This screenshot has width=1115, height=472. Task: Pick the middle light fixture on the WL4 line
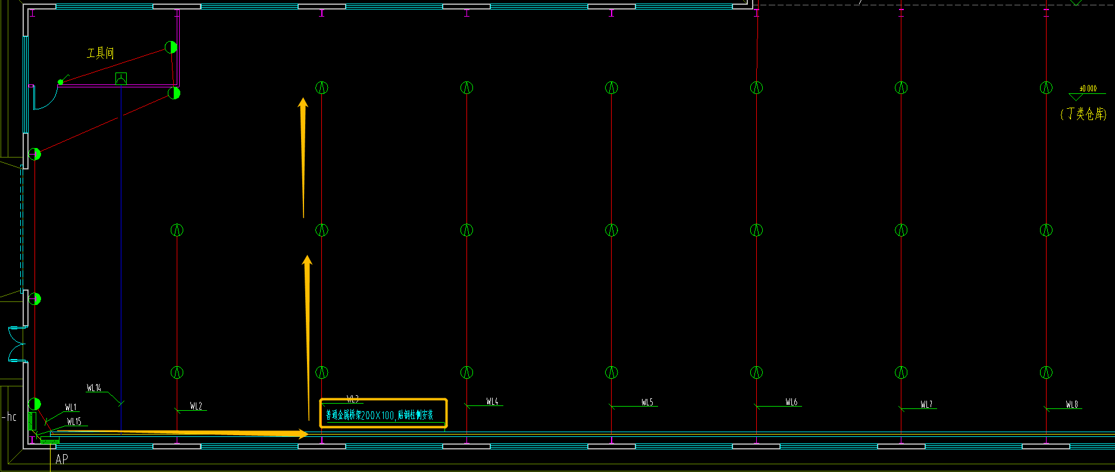(467, 230)
